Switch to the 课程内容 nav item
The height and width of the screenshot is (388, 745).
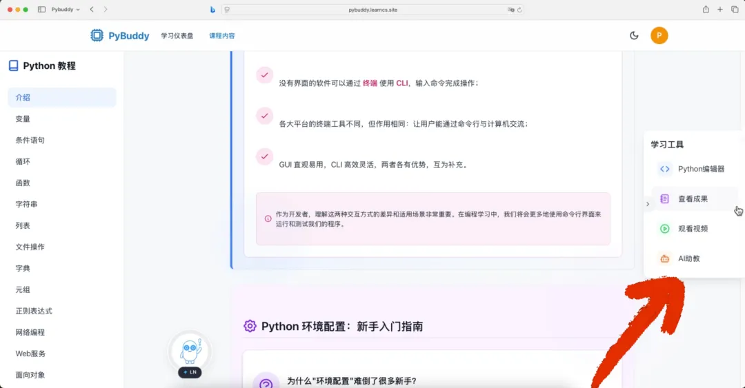pos(222,36)
